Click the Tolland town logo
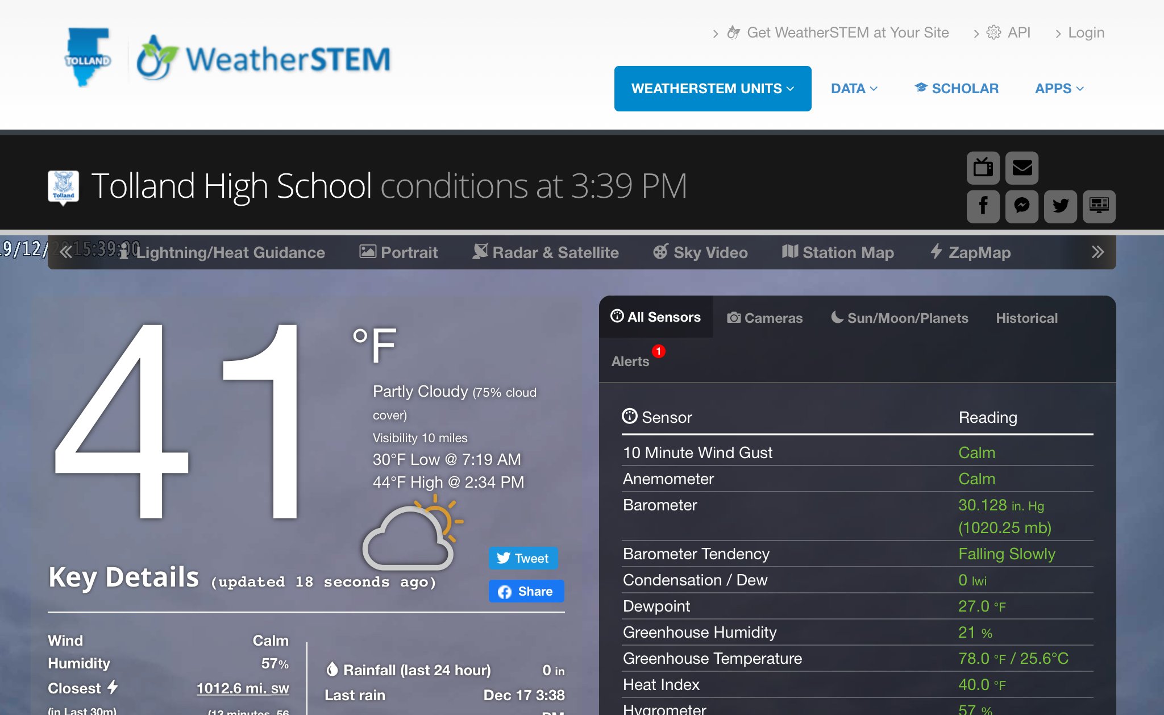The height and width of the screenshot is (715, 1164). (x=87, y=57)
